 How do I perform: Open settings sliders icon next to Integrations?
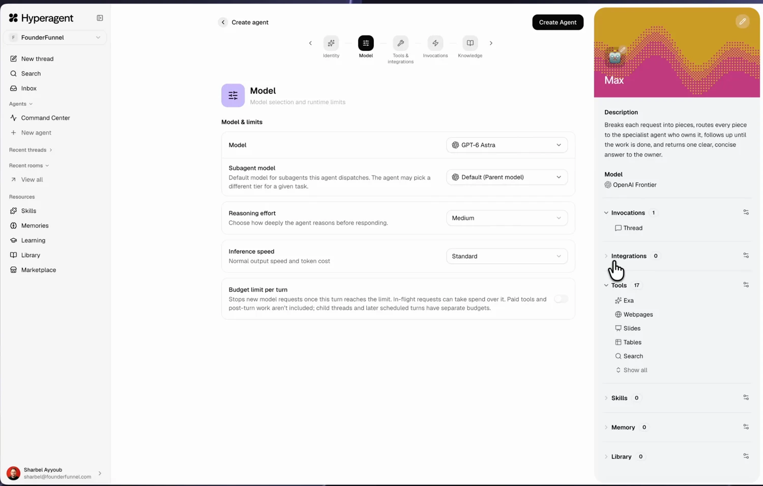point(746,256)
